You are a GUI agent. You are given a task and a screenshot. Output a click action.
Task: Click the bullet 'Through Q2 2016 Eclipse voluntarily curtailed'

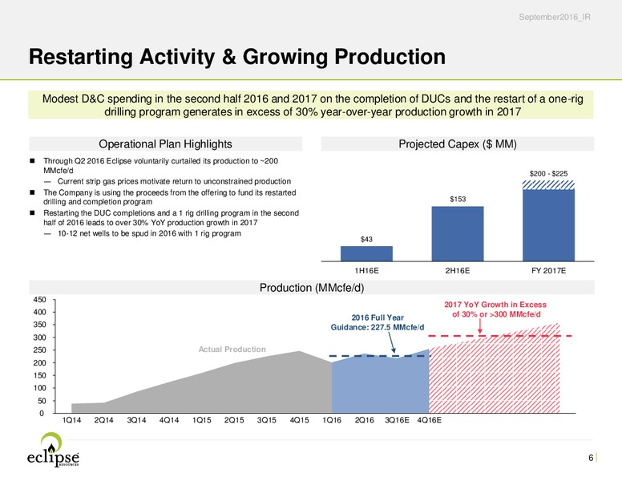[x=160, y=165]
